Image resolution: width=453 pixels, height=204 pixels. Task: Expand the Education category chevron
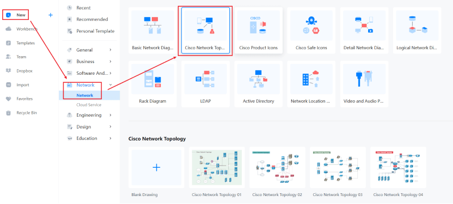(x=110, y=138)
